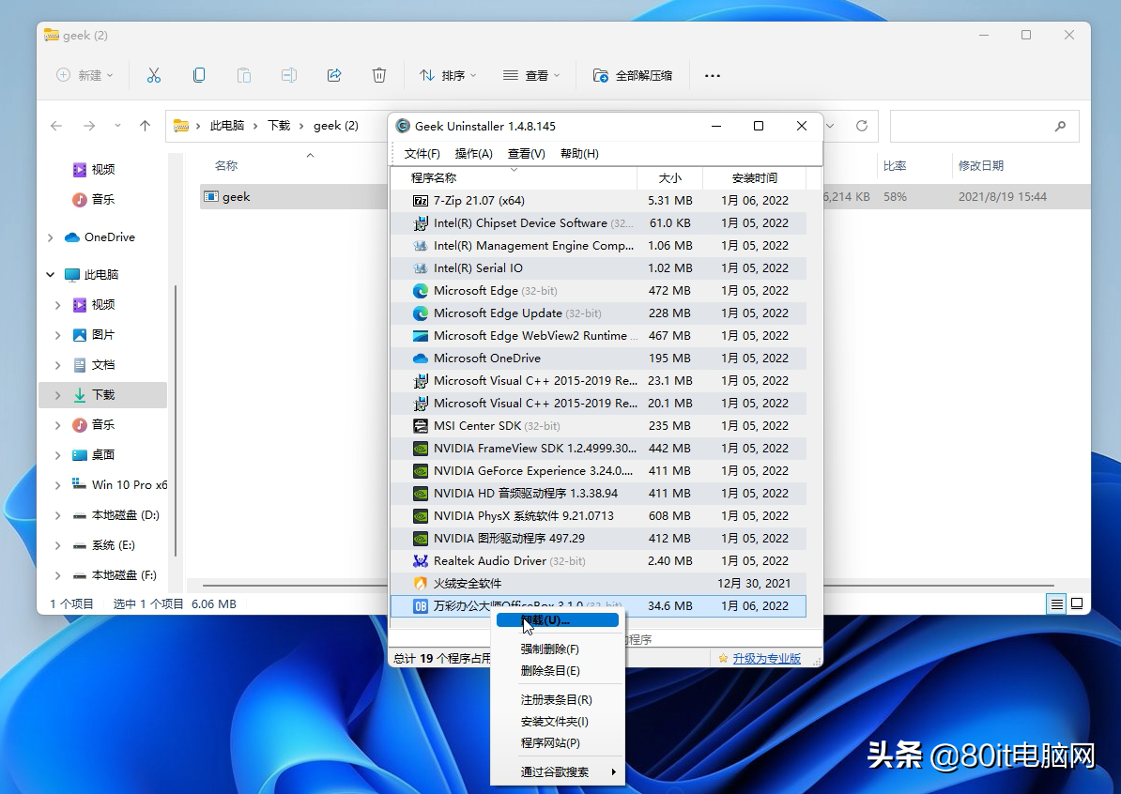1121x794 pixels.
Task: Click the Share icon in Explorer toolbar
Action: (x=334, y=75)
